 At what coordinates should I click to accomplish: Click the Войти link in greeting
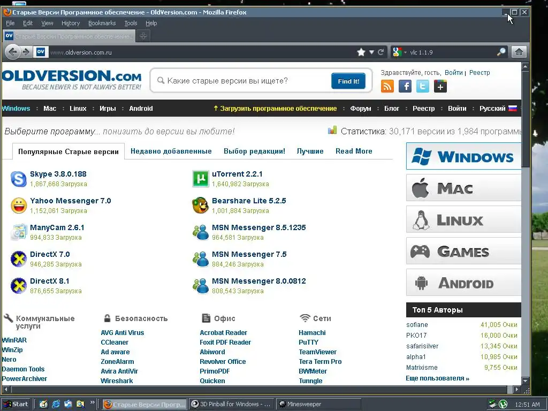pyautogui.click(x=454, y=73)
